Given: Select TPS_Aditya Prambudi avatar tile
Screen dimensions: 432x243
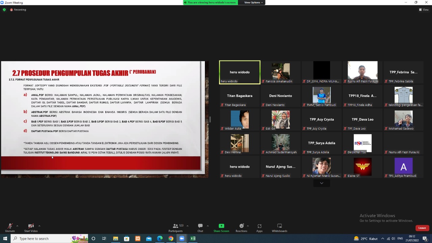Looking at the screenshot, I should coord(403,166).
